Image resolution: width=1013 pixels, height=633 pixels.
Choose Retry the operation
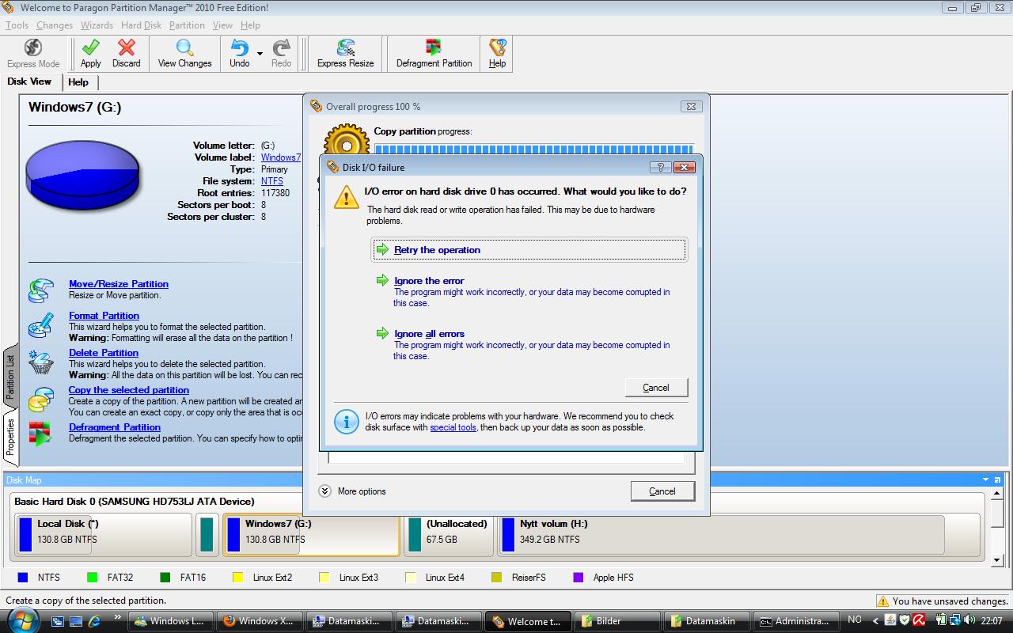[x=529, y=249]
